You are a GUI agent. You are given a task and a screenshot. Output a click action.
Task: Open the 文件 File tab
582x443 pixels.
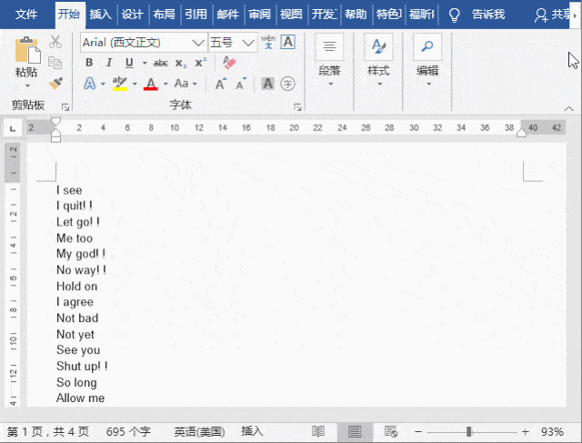tap(26, 15)
